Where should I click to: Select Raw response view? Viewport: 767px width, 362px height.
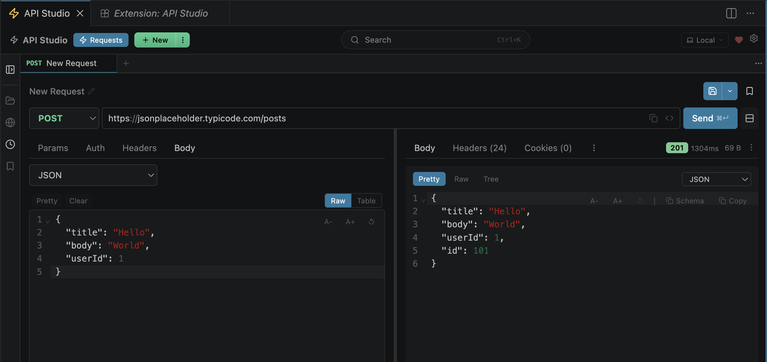coord(461,179)
